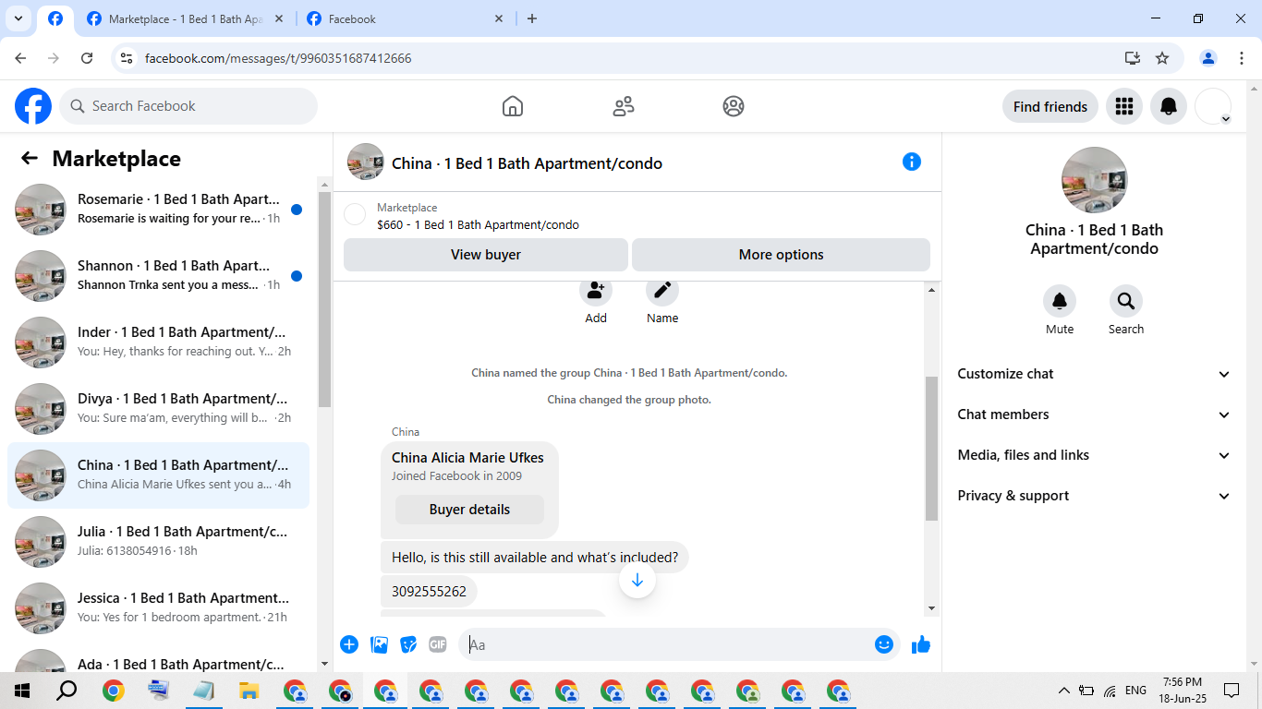Screen dimensions: 1262x709
Task: Go to the Facebook Home icon
Action: (513, 106)
